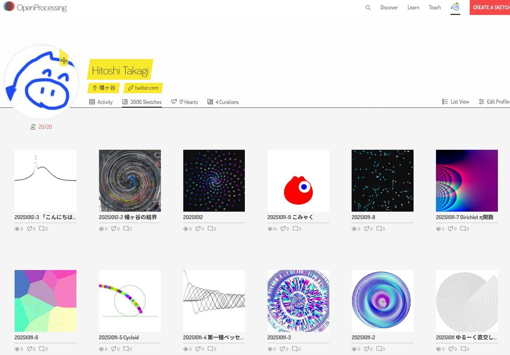
Task: Open the search magnifier icon
Action: 368,8
